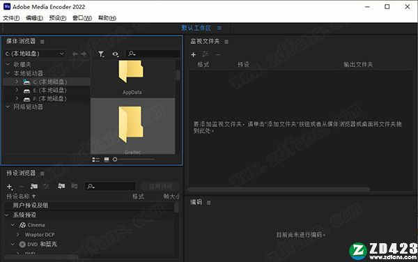The image size is (418, 262).
Task: Expand the Wraptor DCP preset group
Action: (x=18, y=235)
